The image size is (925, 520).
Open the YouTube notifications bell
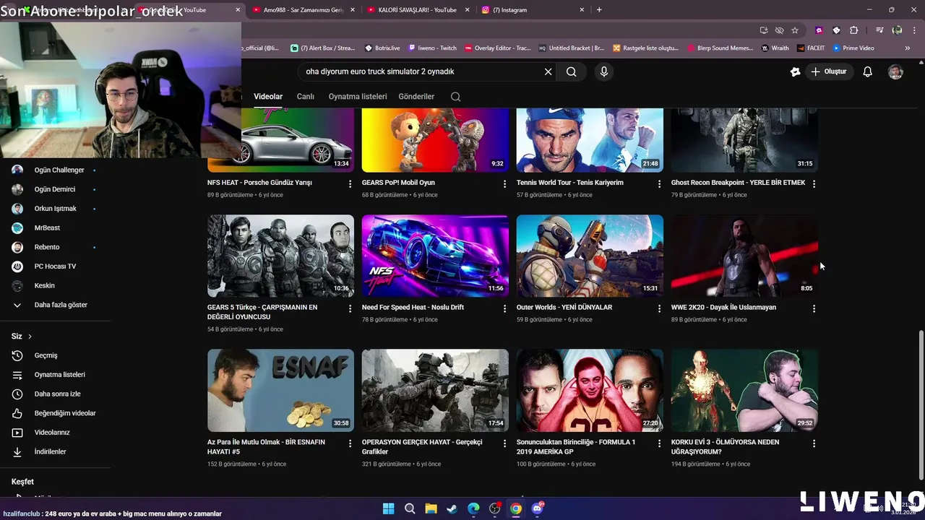(x=867, y=71)
